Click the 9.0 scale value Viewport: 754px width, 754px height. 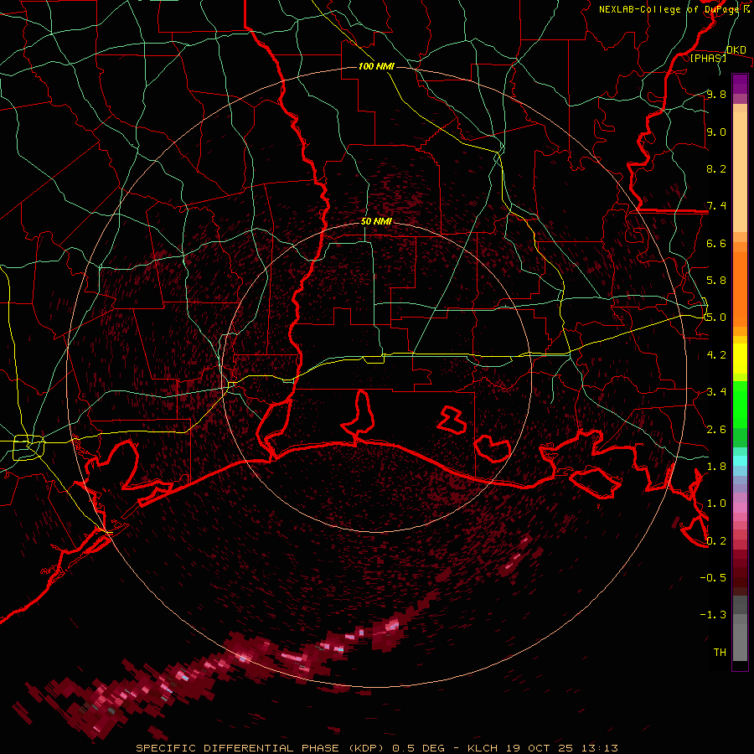click(716, 132)
